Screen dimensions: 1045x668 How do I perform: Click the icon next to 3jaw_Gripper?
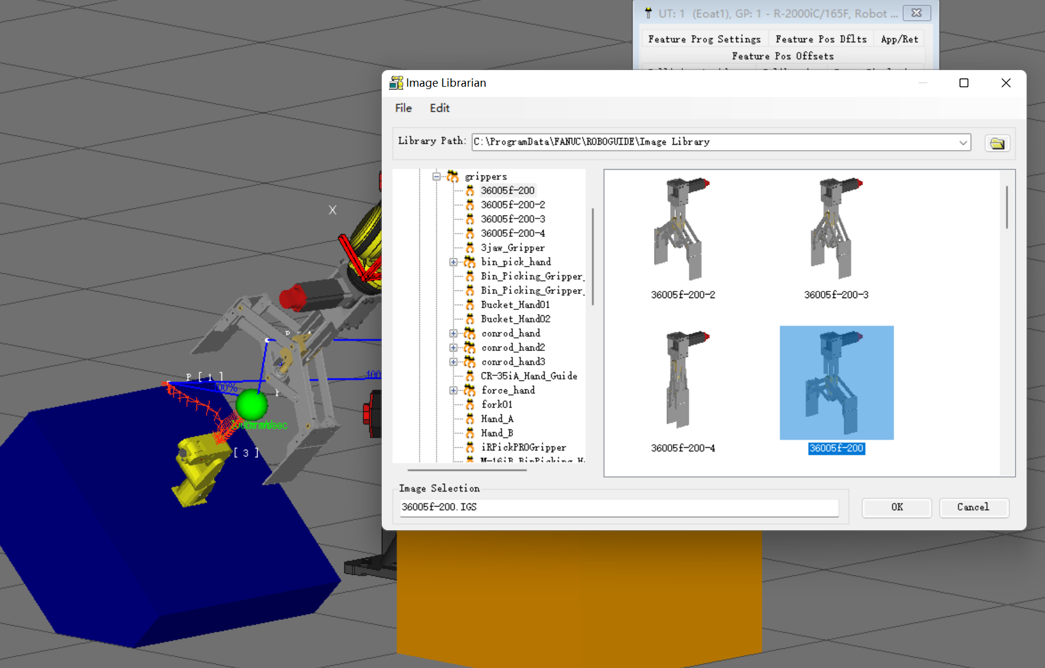click(x=470, y=248)
